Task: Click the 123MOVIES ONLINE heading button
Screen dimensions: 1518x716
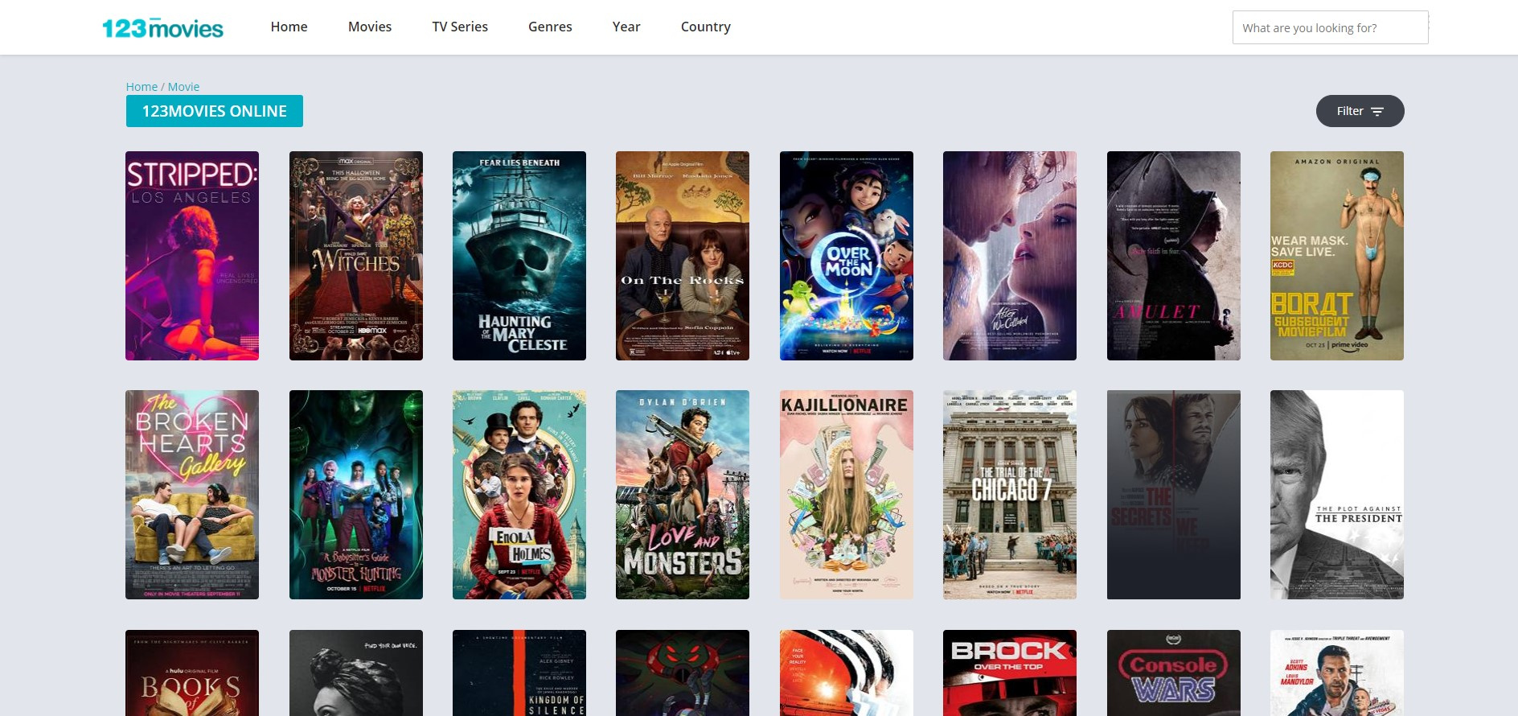Action: (215, 111)
